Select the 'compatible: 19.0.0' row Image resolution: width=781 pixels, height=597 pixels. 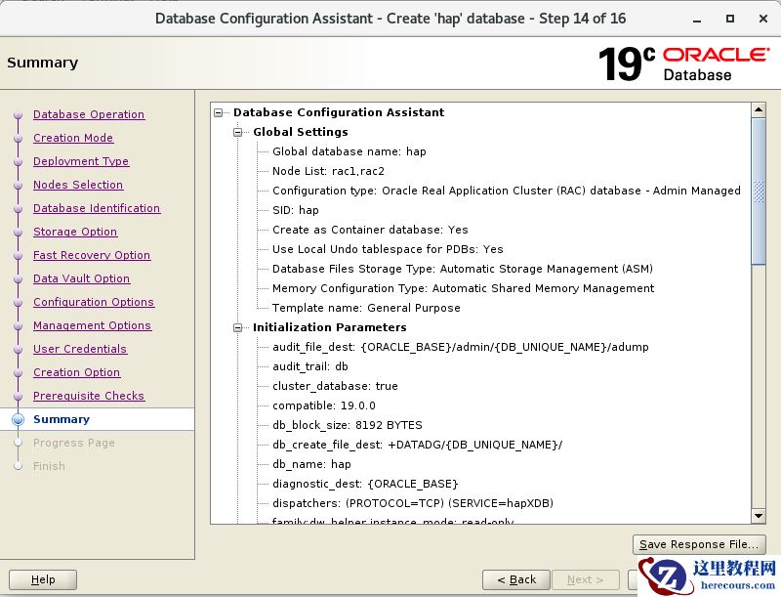(324, 405)
